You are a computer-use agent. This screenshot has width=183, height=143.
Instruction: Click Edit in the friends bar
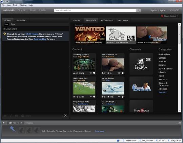coord(179,123)
